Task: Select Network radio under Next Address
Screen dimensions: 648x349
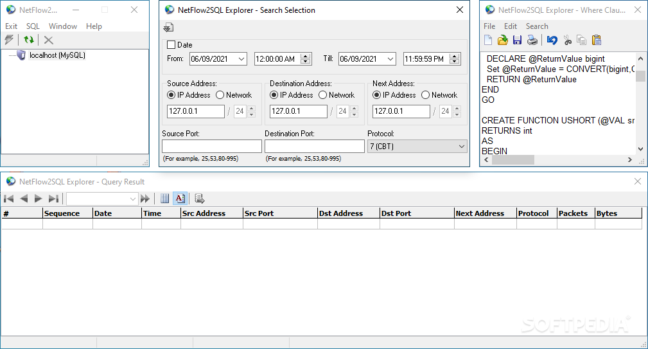Action: coord(425,95)
